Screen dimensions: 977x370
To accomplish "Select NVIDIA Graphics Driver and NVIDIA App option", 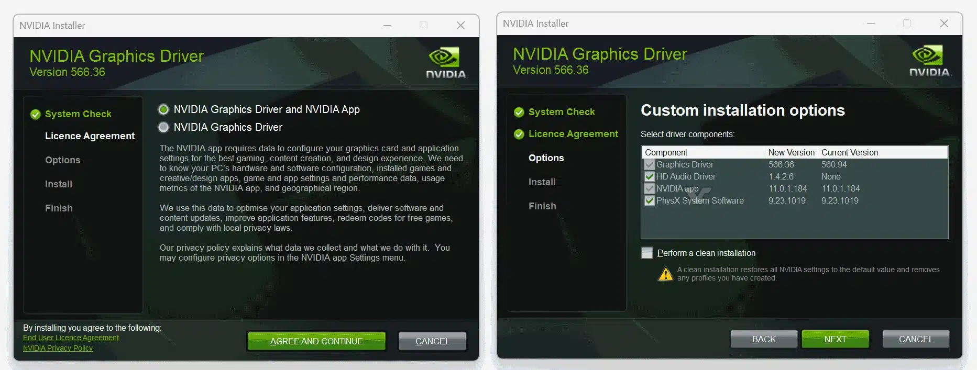I will pyautogui.click(x=163, y=109).
